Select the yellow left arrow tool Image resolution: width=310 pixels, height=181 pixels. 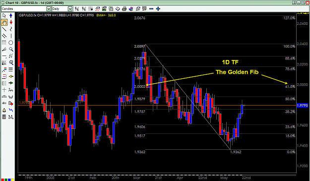click(x=11, y=76)
